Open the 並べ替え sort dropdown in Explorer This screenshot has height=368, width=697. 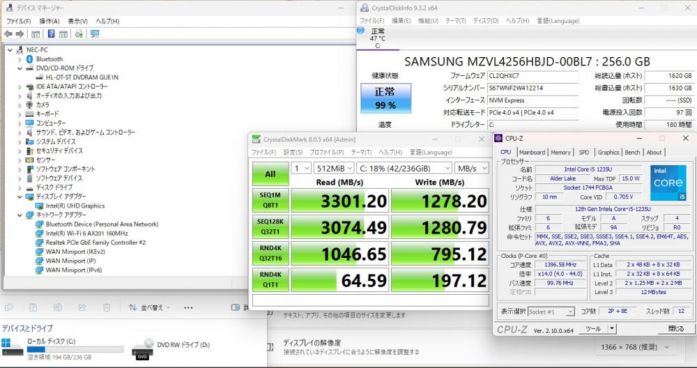click(149, 307)
